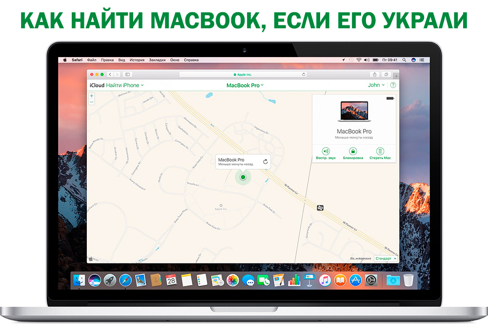Open the Safari Share button

[375, 74]
